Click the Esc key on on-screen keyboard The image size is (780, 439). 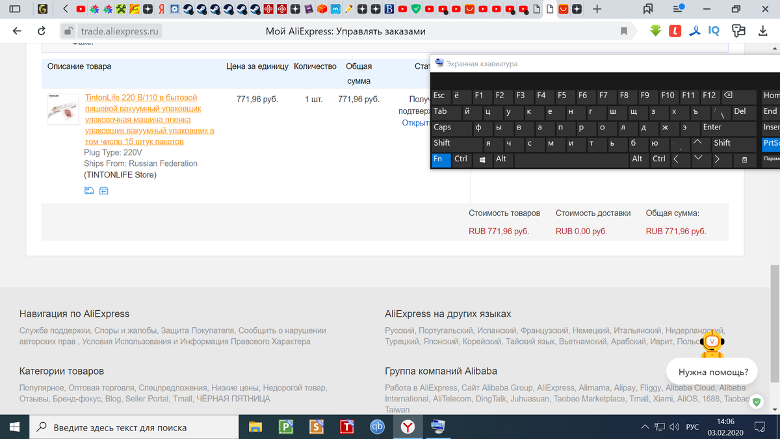[441, 96]
